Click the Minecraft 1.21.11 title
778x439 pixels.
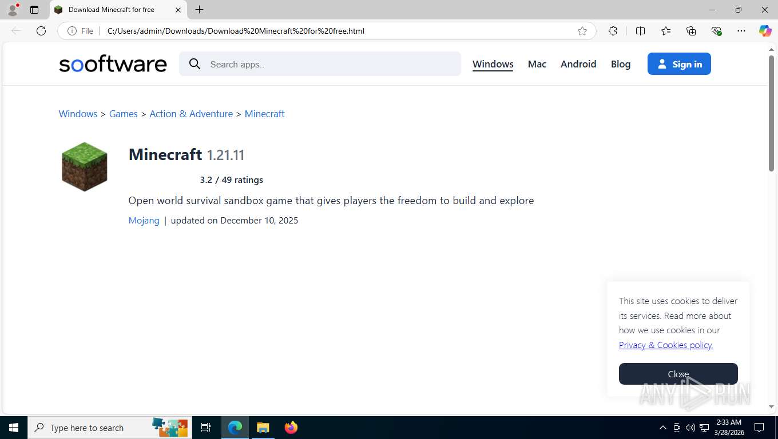coord(186,154)
